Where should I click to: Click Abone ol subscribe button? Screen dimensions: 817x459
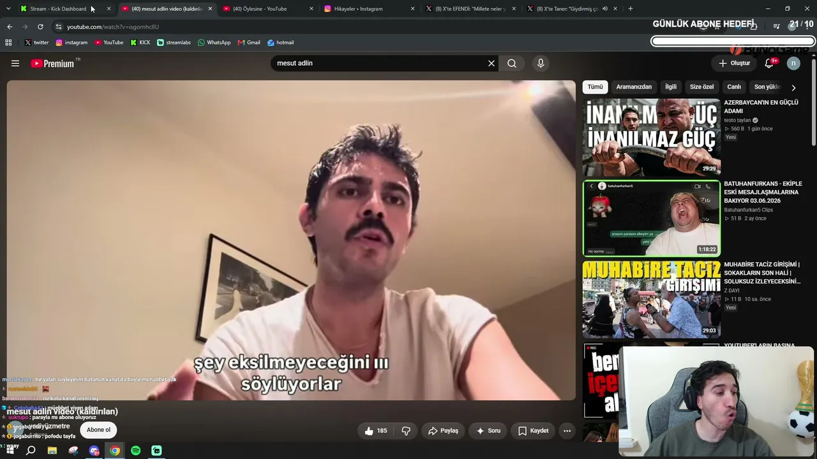(98, 430)
